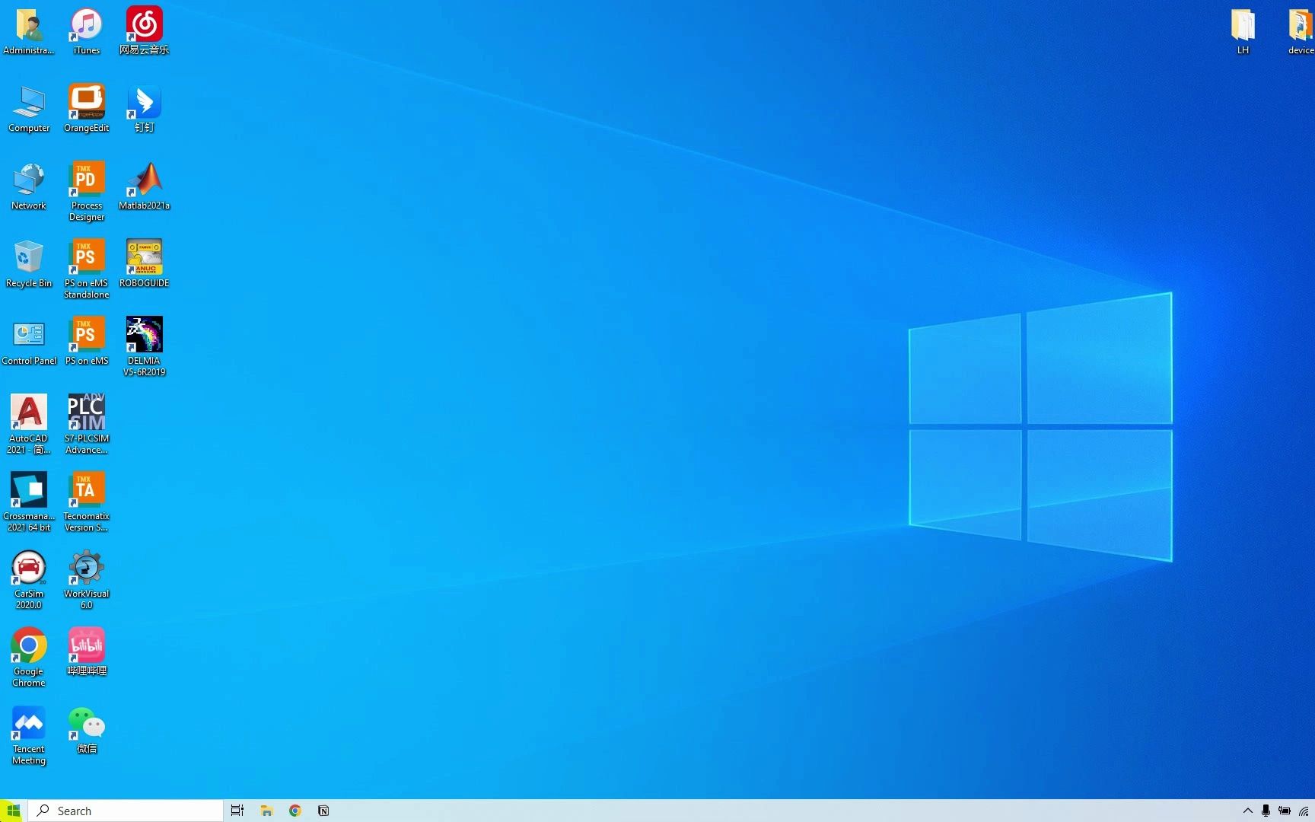Select the CarSim 2020.0 shortcut

tap(29, 579)
